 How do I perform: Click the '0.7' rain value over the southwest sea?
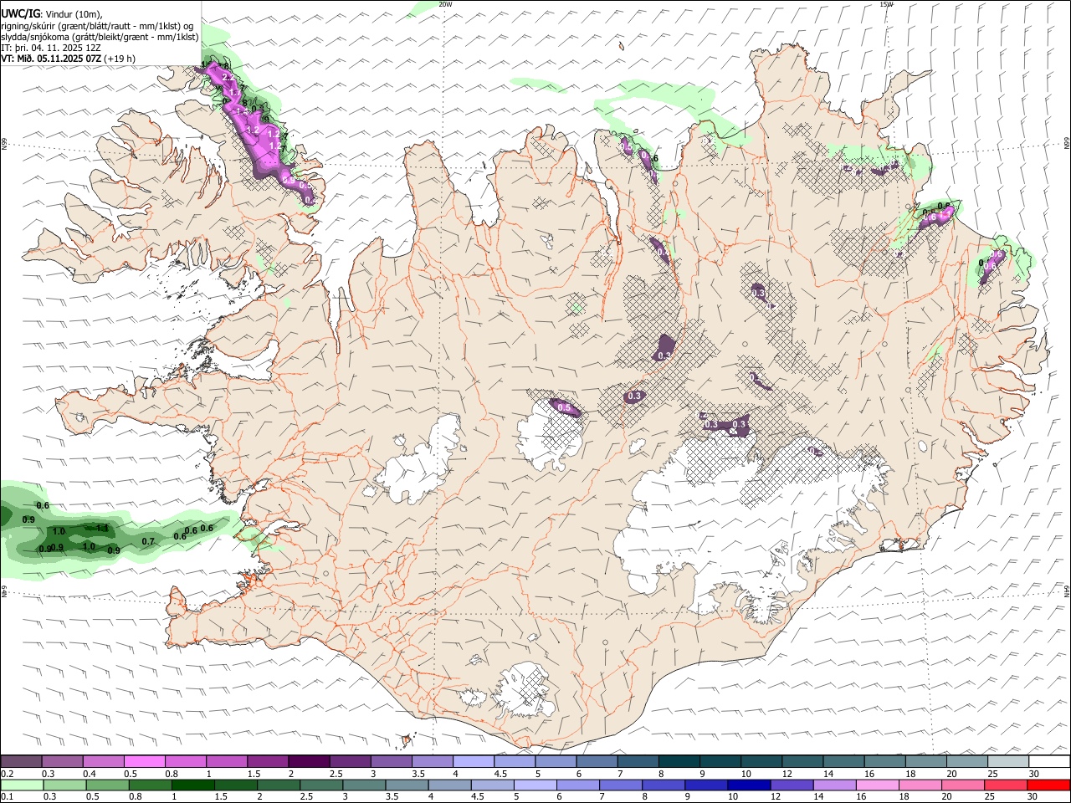tap(148, 541)
